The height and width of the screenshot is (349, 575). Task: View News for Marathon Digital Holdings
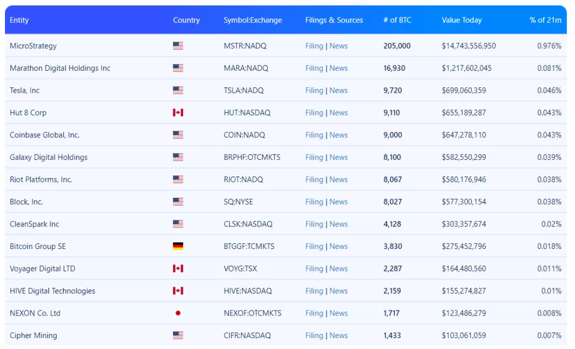[339, 68]
